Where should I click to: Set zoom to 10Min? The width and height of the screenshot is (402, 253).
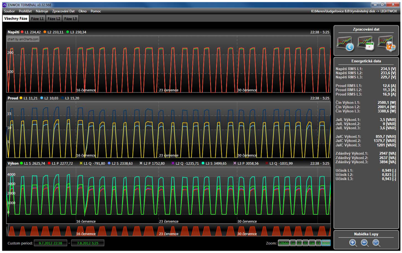click(x=283, y=243)
